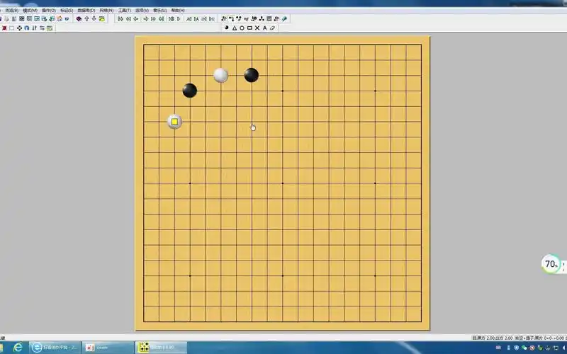Image resolution: width=567 pixels, height=354 pixels.
Task: Click the fast forward double-arrow icon
Action: click(154, 19)
